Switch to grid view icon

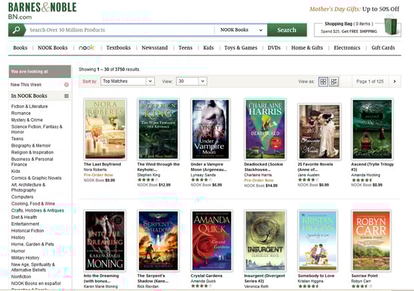coord(323,81)
